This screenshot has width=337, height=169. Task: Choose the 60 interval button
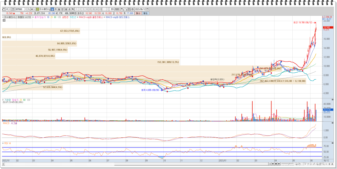(97, 9)
